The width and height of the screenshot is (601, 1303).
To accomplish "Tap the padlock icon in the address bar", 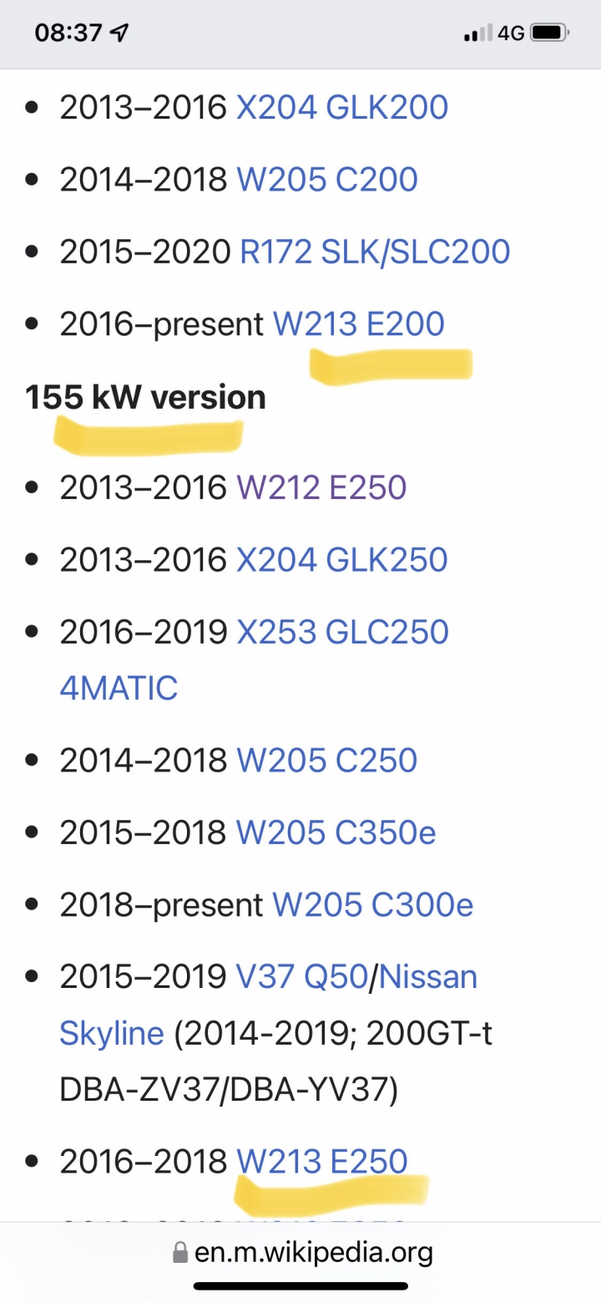I will (179, 1252).
